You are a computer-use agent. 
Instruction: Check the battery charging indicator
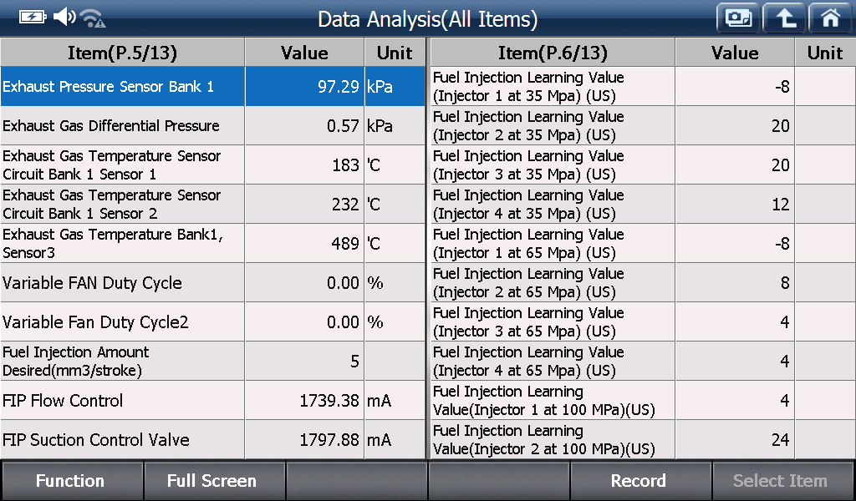pyautogui.click(x=33, y=17)
